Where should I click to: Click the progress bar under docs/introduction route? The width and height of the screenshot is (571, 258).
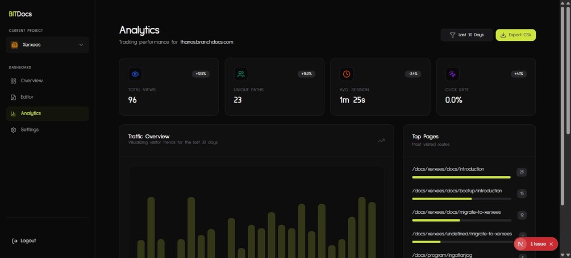pyautogui.click(x=461, y=177)
